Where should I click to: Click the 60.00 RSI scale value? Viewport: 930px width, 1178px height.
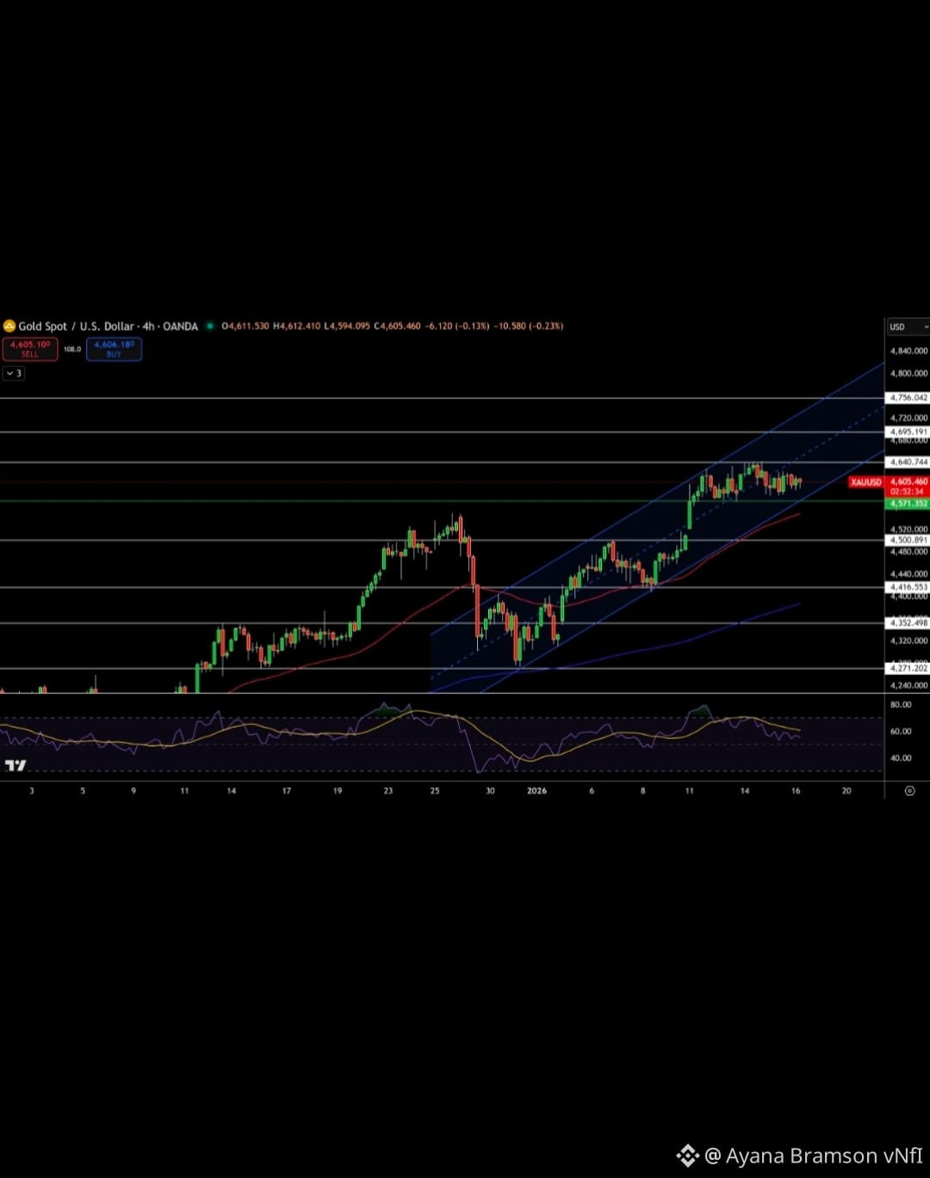901,731
